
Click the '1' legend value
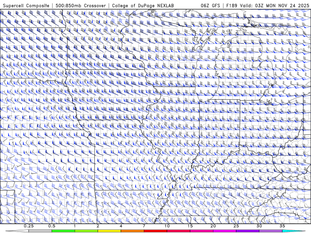(75, 226)
